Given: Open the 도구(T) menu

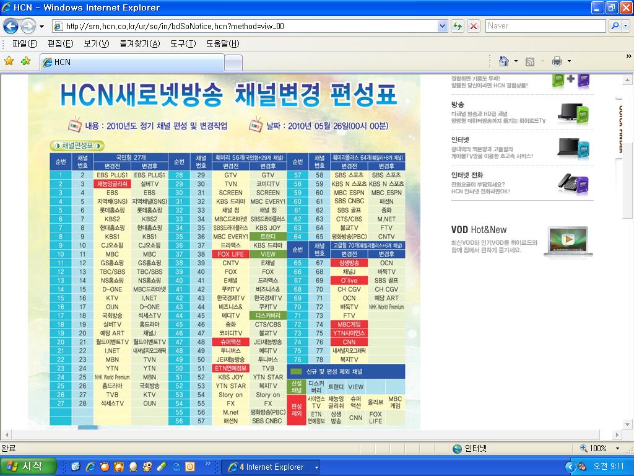Looking at the screenshot, I should [x=183, y=44].
